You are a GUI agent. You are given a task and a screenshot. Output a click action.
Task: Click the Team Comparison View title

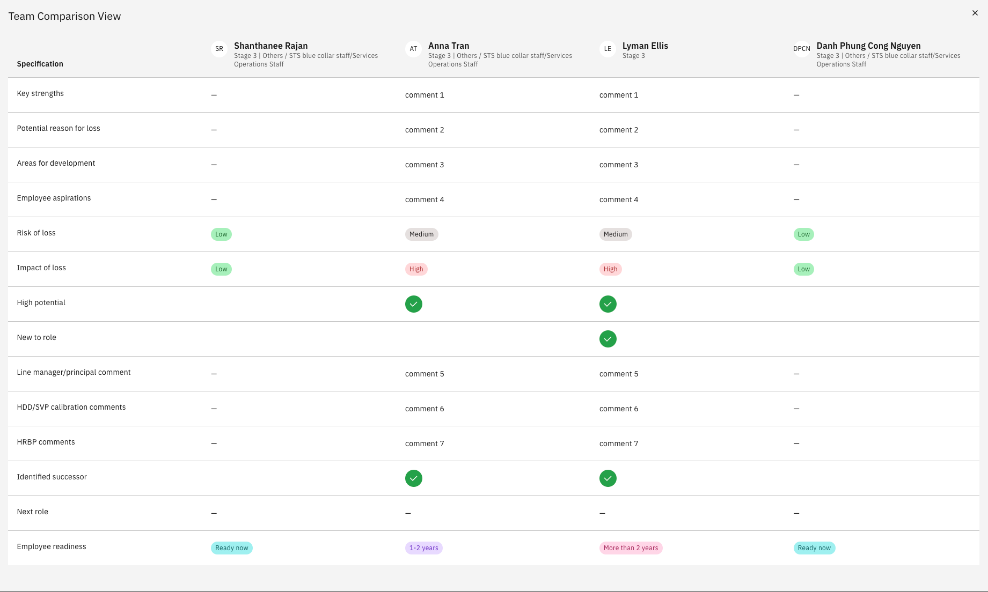(64, 16)
